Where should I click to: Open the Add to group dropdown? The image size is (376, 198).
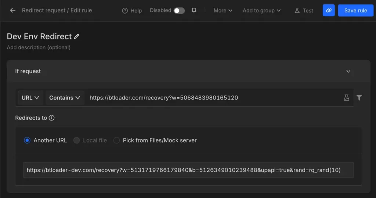pyautogui.click(x=261, y=11)
